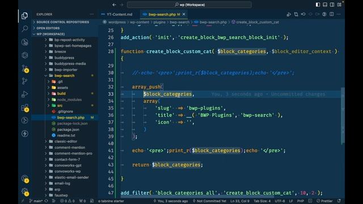Expand Open Editors section
Screen dimensions: 363x204
tap(64, 28)
